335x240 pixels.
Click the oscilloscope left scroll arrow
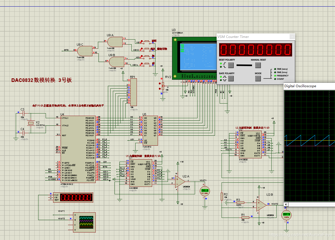click(286, 204)
